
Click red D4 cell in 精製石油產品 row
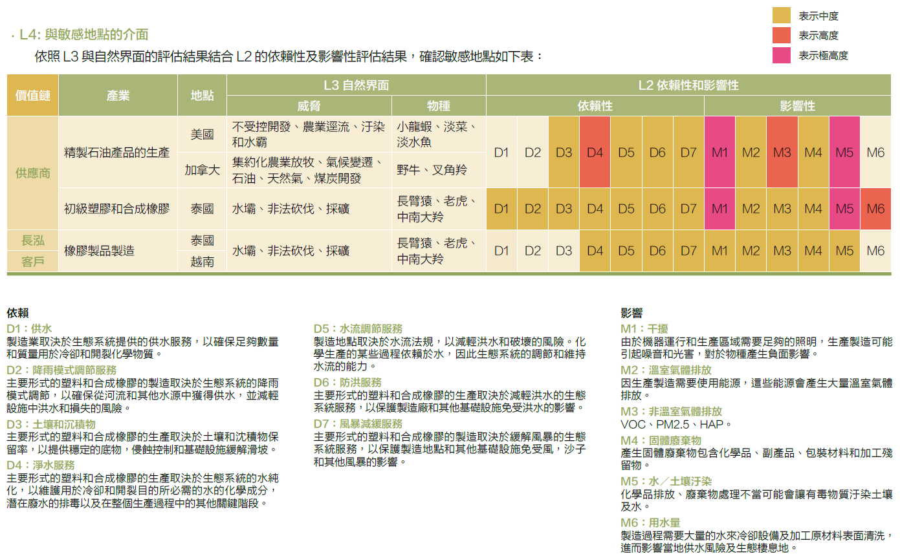tap(595, 153)
